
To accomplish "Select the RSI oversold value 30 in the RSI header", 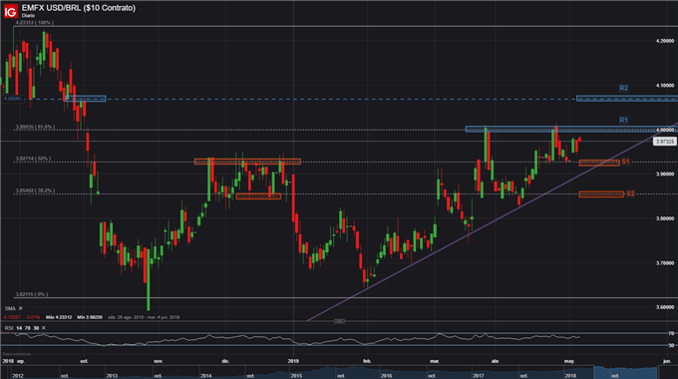I will [36, 328].
